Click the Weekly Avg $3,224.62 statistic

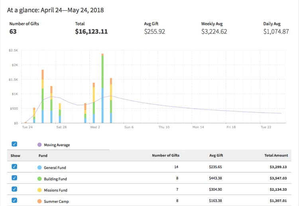[214, 31]
